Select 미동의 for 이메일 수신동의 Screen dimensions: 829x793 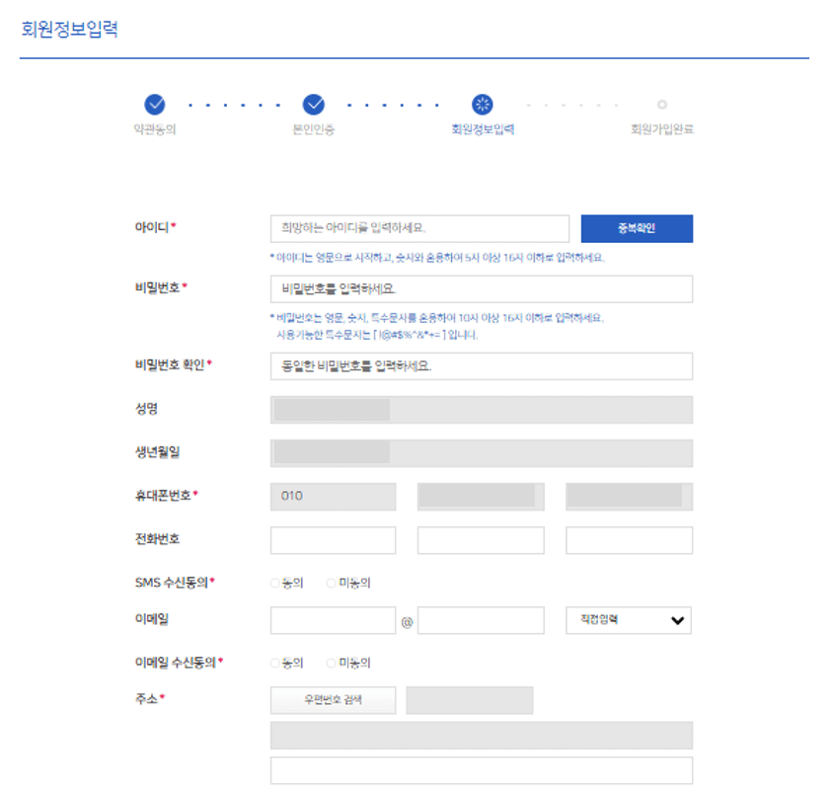coord(330,663)
